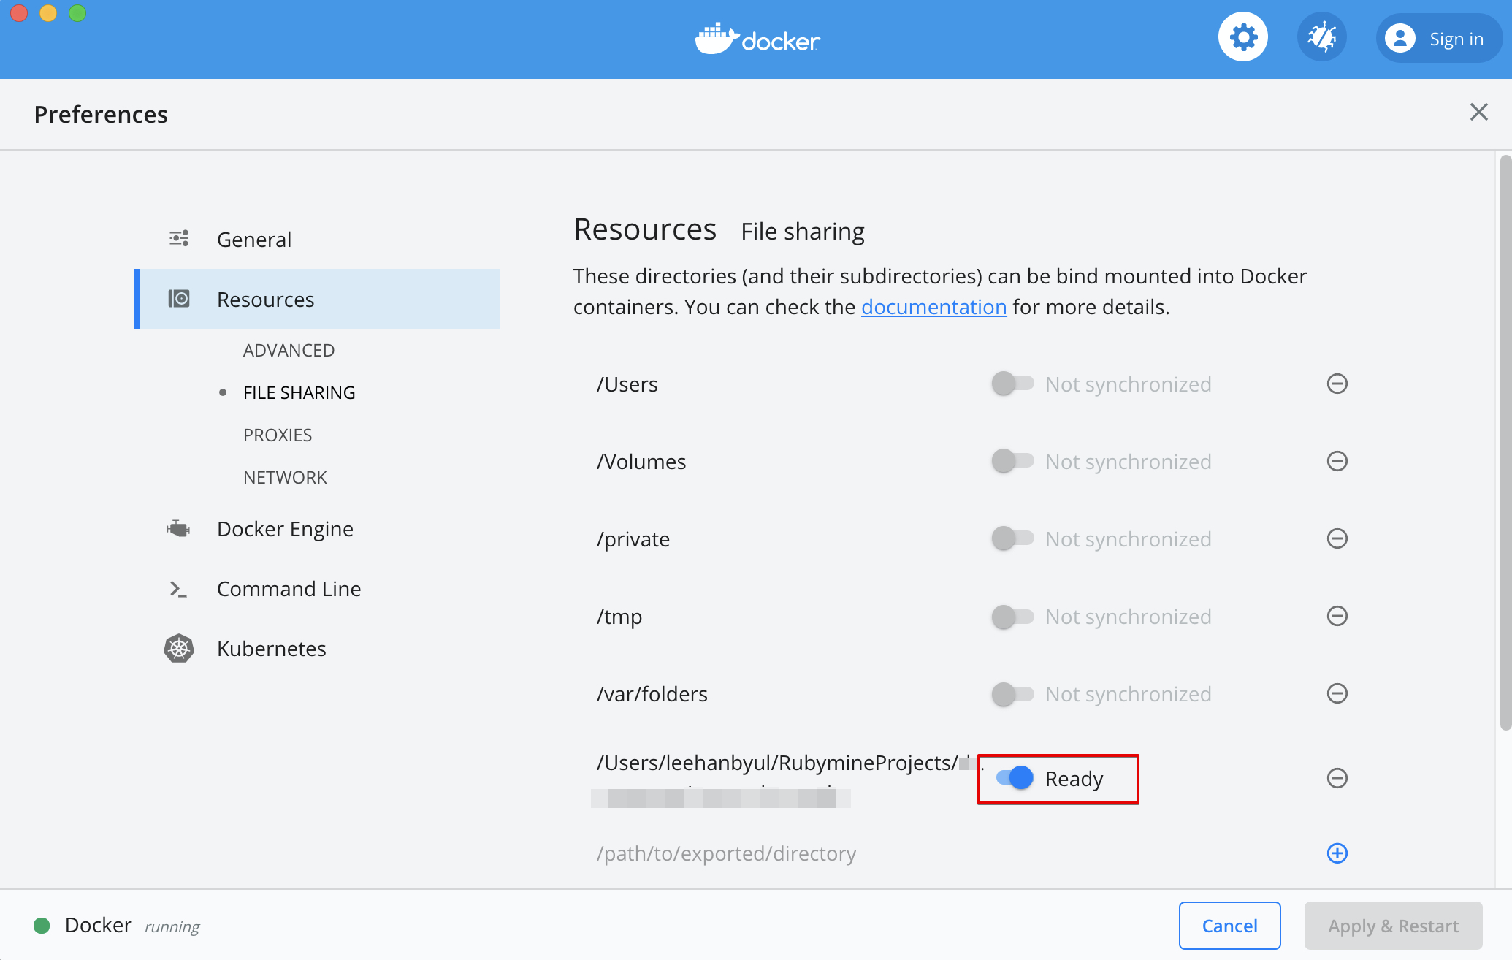The image size is (1512, 960).
Task: Click the /Users directory path
Action: pos(627,384)
